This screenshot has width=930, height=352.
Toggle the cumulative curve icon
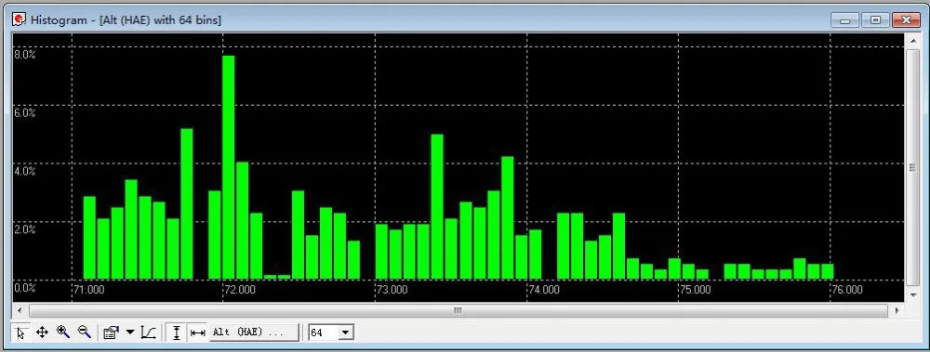click(148, 332)
